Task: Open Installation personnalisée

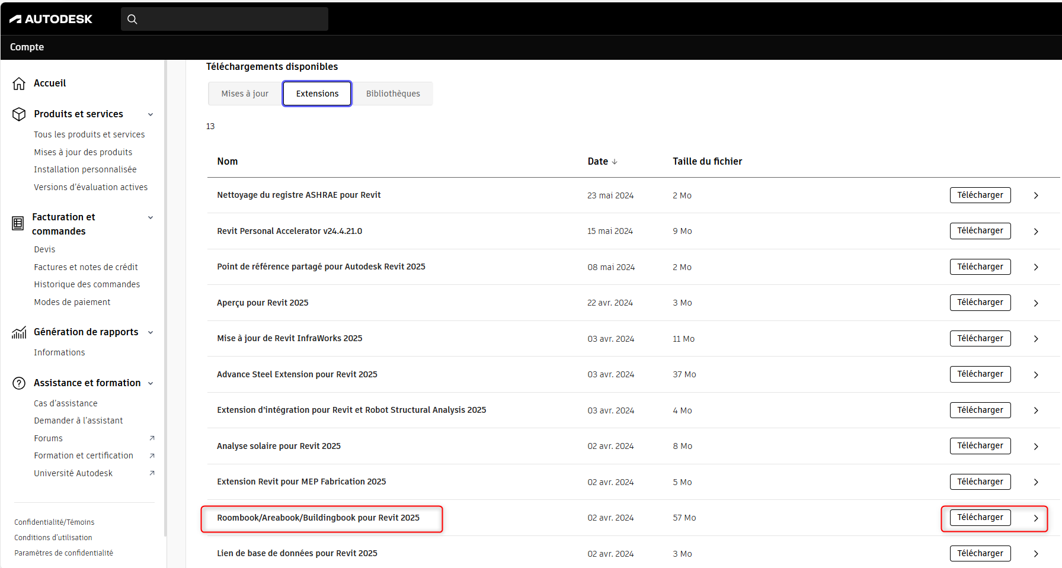Action: pos(85,169)
